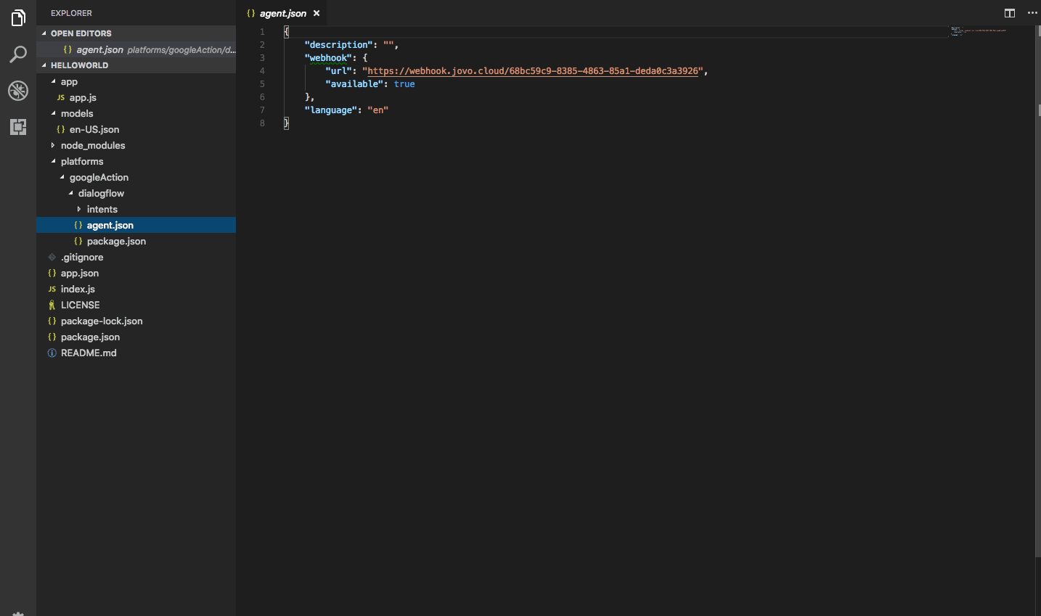This screenshot has height=616, width=1041.
Task: Open app.js in the file tree
Action: point(136,97)
